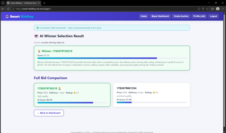This screenshot has height=133, width=226.
Task: Click the 'AI Winner Selection Result' heading
Action: (62, 36)
